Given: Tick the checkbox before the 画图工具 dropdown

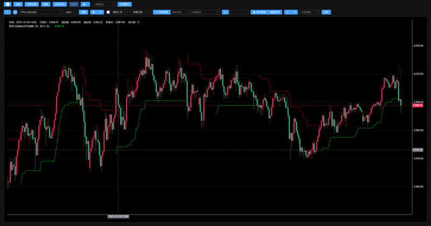Looking at the screenshot, I should click(x=108, y=12).
